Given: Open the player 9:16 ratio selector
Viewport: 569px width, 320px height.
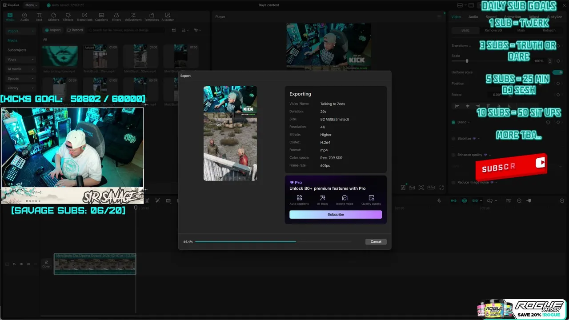Looking at the screenshot, I should 431,188.
